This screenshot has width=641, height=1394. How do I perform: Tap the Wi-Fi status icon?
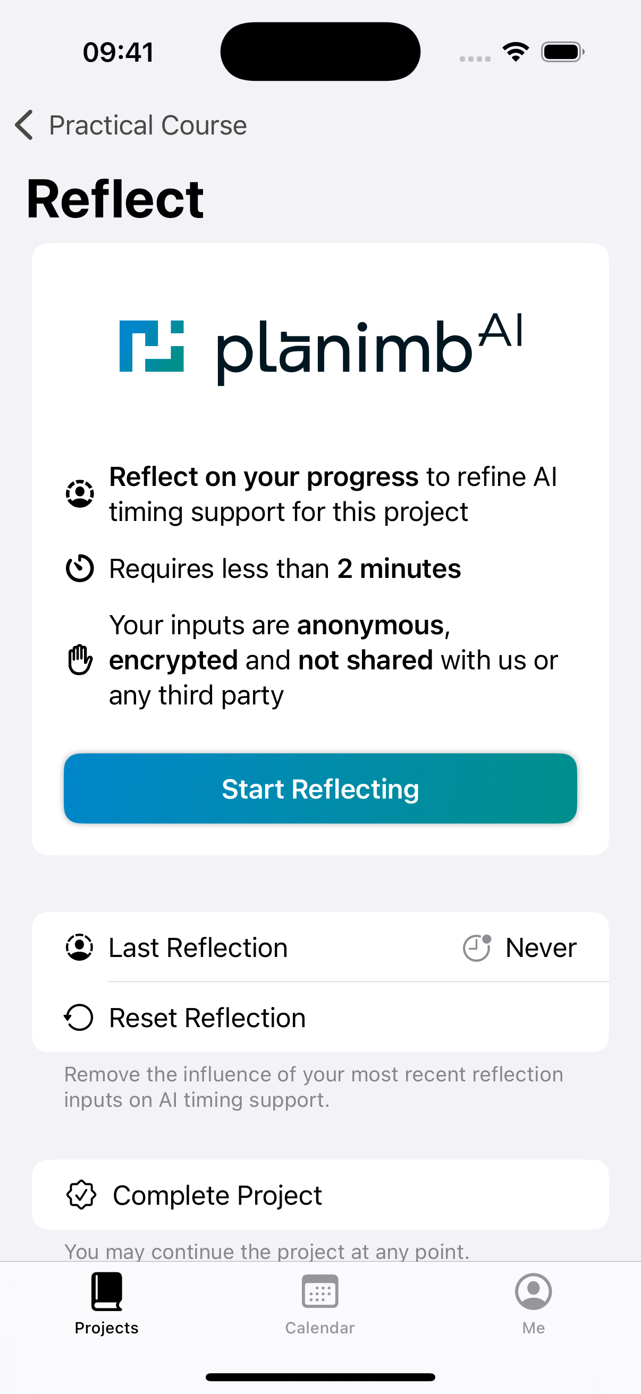[516, 52]
